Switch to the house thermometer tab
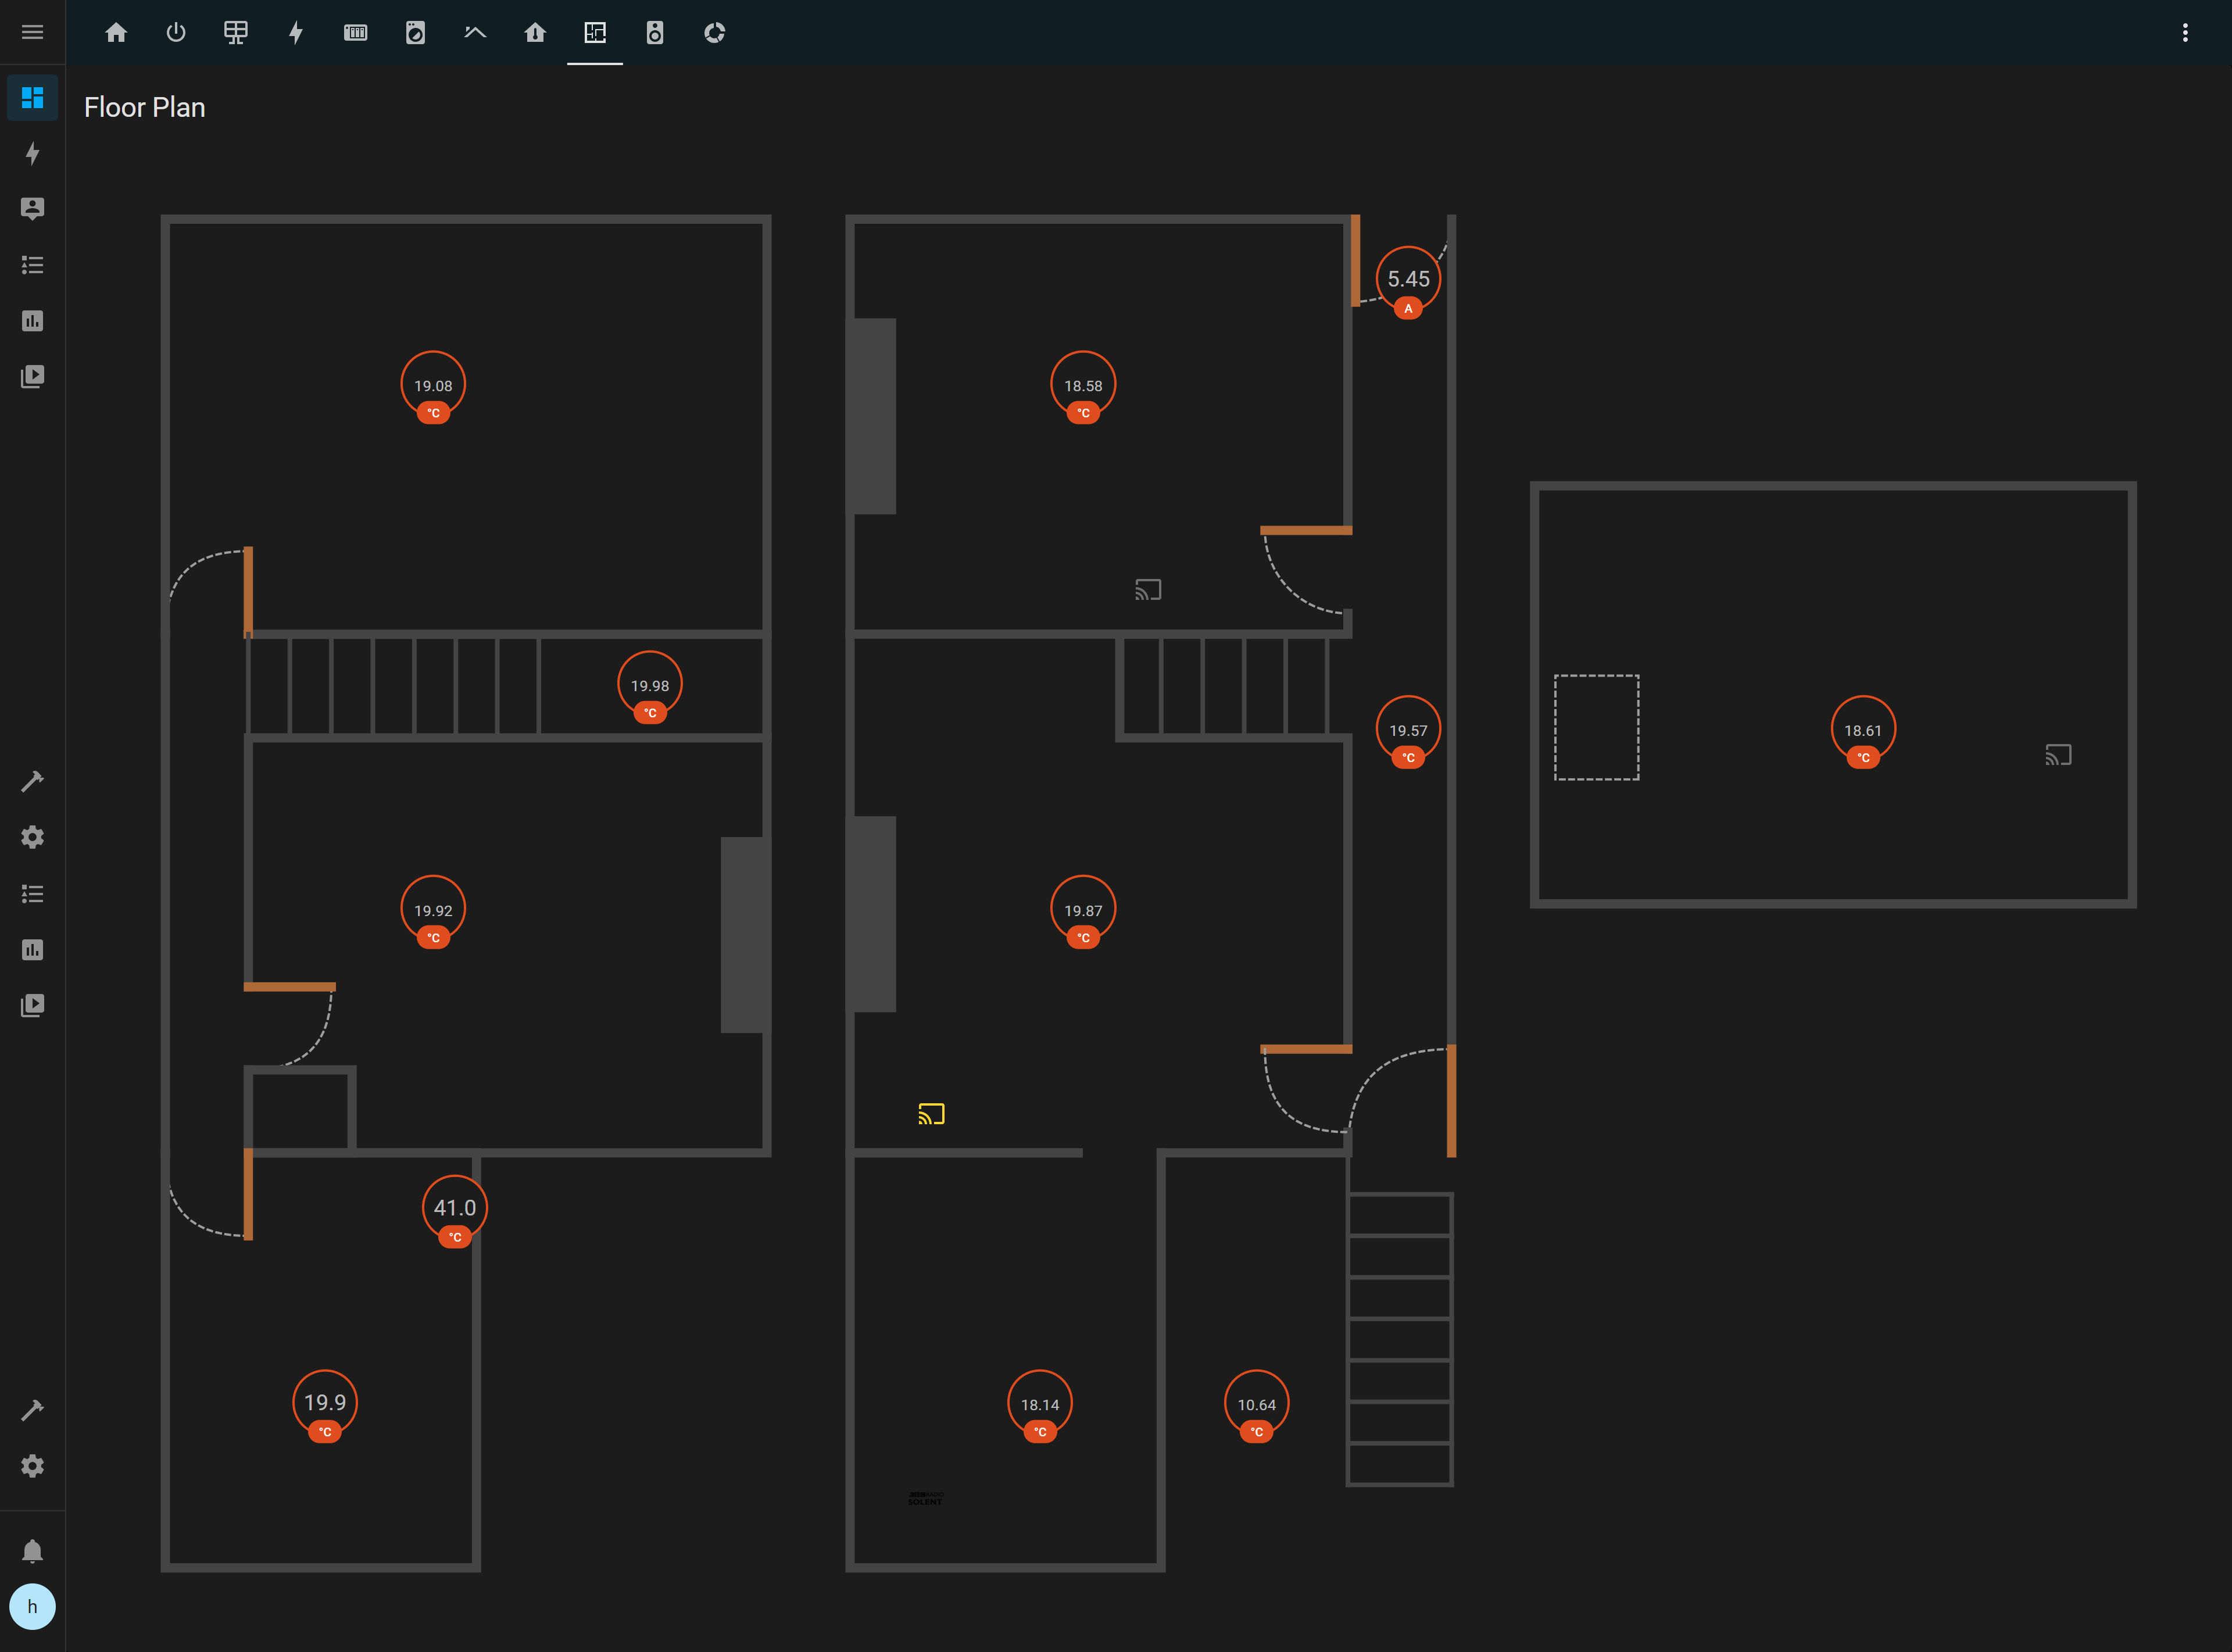Viewport: 2232px width, 1652px height. 535,32
